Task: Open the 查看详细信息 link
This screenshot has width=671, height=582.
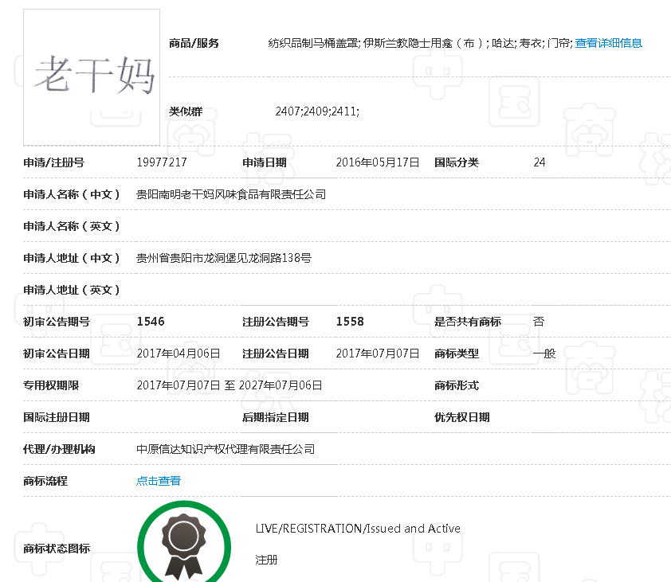Action: click(608, 43)
